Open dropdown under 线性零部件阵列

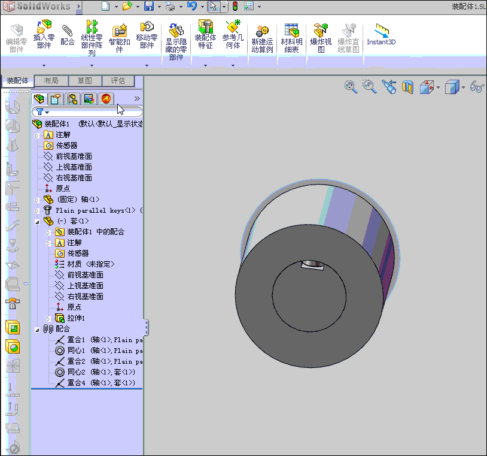tap(92, 66)
